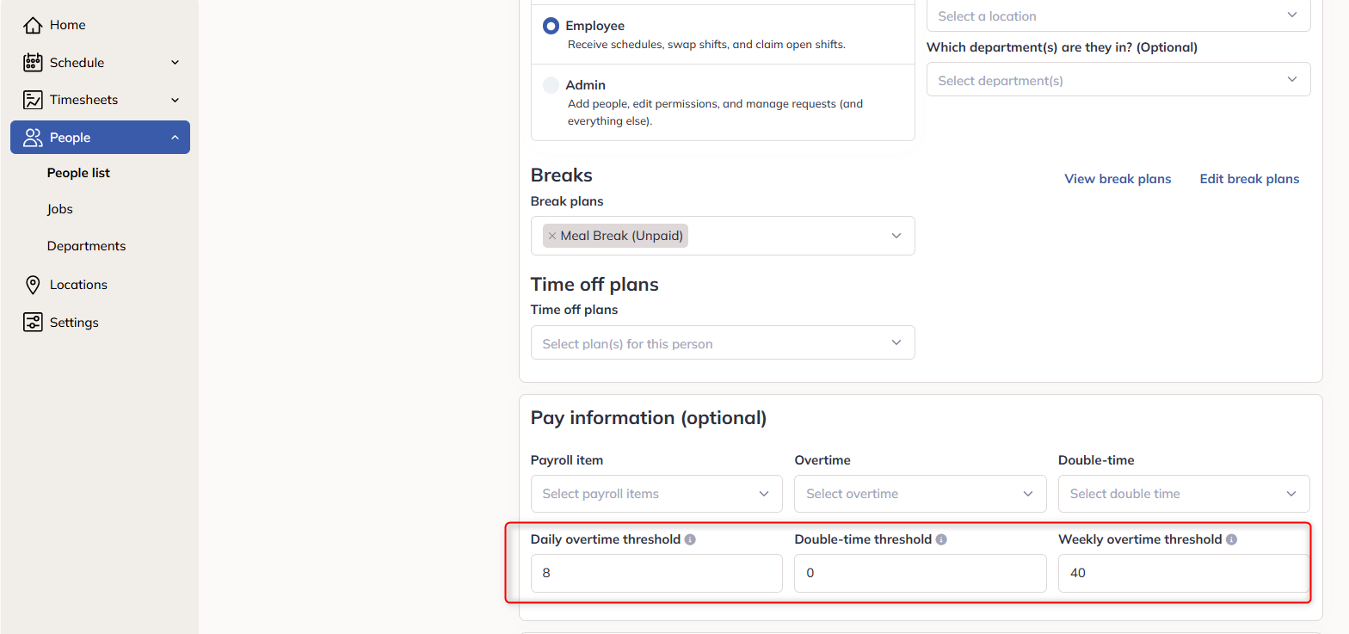Click the Timesheets chart icon
This screenshot has height=634, width=1349.
[x=33, y=100]
